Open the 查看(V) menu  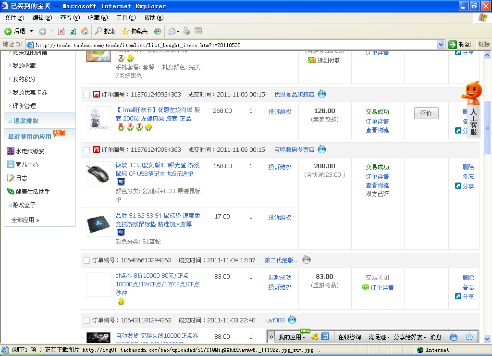coord(70,18)
